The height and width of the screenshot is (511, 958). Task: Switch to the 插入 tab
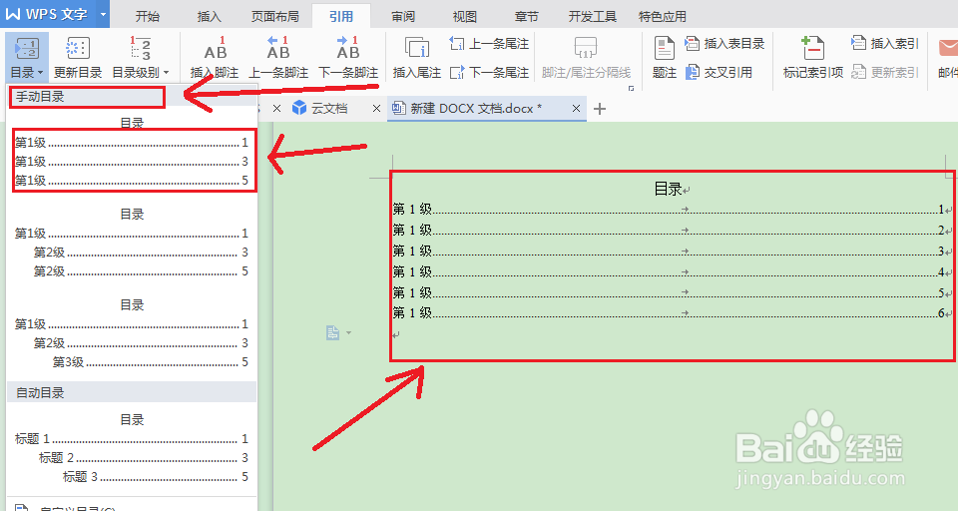click(209, 17)
